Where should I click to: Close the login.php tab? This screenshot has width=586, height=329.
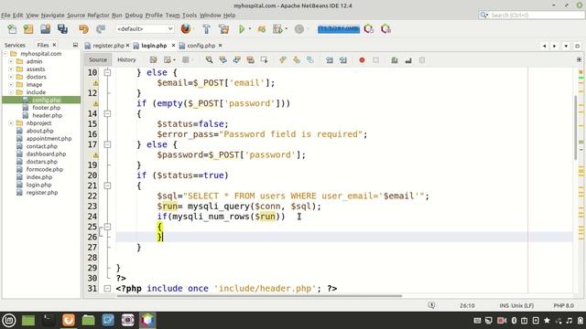tap(173, 45)
